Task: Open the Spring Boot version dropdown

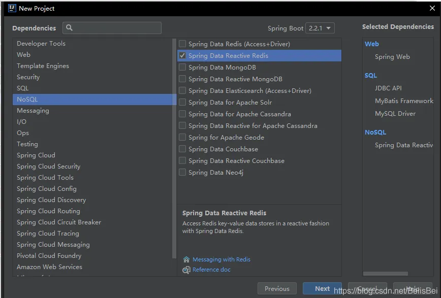Action: point(320,28)
